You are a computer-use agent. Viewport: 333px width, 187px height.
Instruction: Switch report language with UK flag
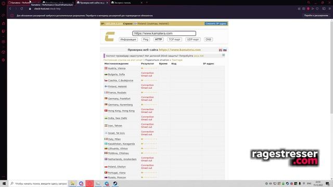221,50
